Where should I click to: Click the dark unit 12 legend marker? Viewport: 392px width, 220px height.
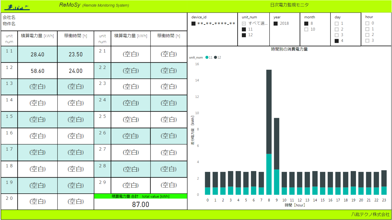215,57
